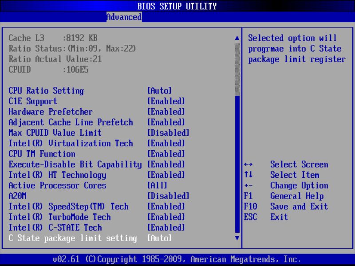
Task: Click the plus-minus Change Option symbol
Action: (248, 186)
